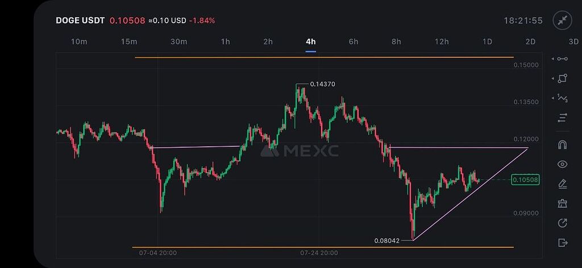Screen dimensions: 582x268
Task: Expand the wave tools submenu arrow
Action: [x=553, y=98]
